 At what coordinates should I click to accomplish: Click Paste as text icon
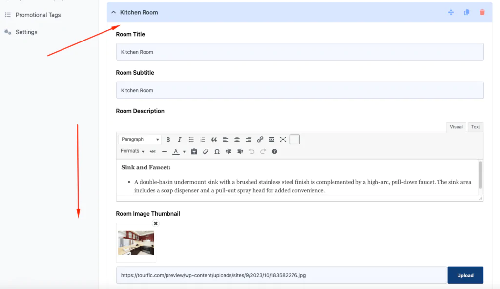194,151
